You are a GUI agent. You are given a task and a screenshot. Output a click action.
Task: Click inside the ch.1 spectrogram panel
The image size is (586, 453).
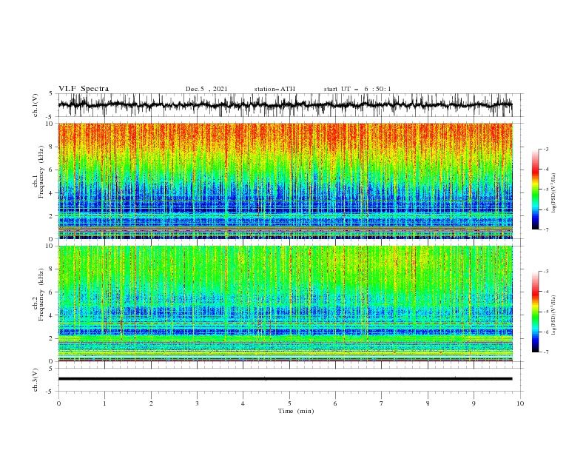pyautogui.click(x=285, y=181)
